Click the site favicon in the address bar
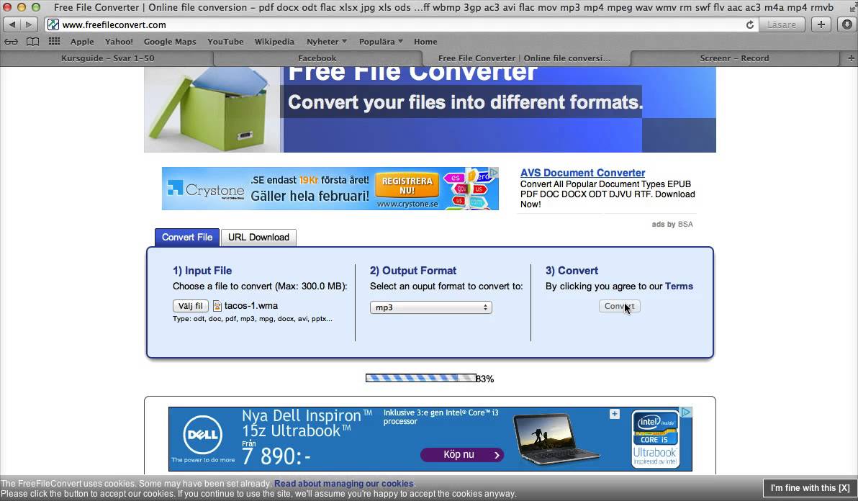Screen dimensions: 858x501 pos(53,24)
